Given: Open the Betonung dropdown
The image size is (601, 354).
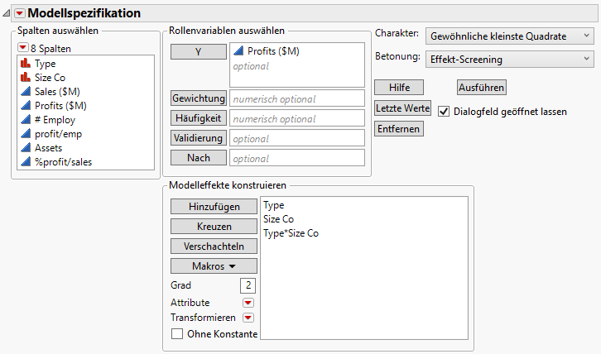Looking at the screenshot, I should tap(509, 59).
